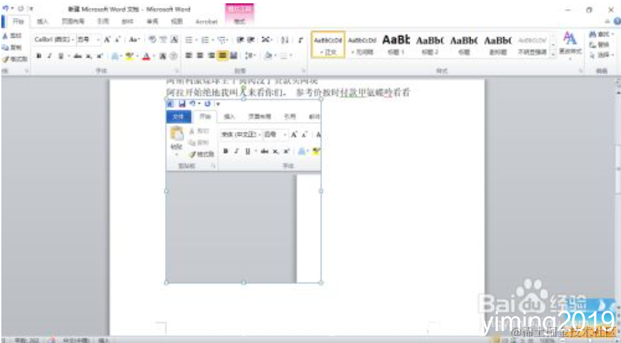
Task: Apply the 副标题 style
Action: pos(498,44)
